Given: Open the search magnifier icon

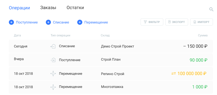Looking at the screenshot, I should [x=211, y=9].
